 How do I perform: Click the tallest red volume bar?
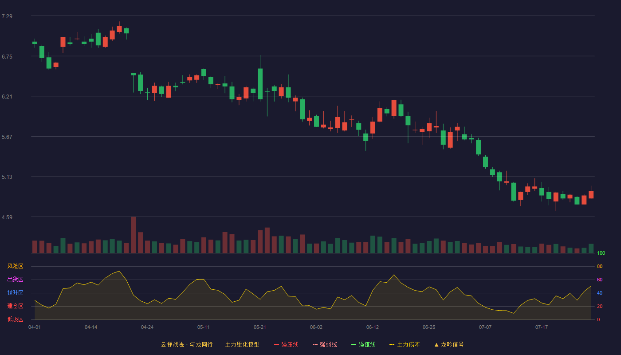pyautogui.click(x=133, y=235)
